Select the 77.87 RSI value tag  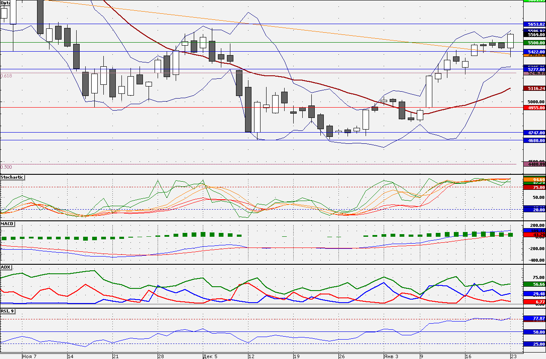click(x=534, y=319)
